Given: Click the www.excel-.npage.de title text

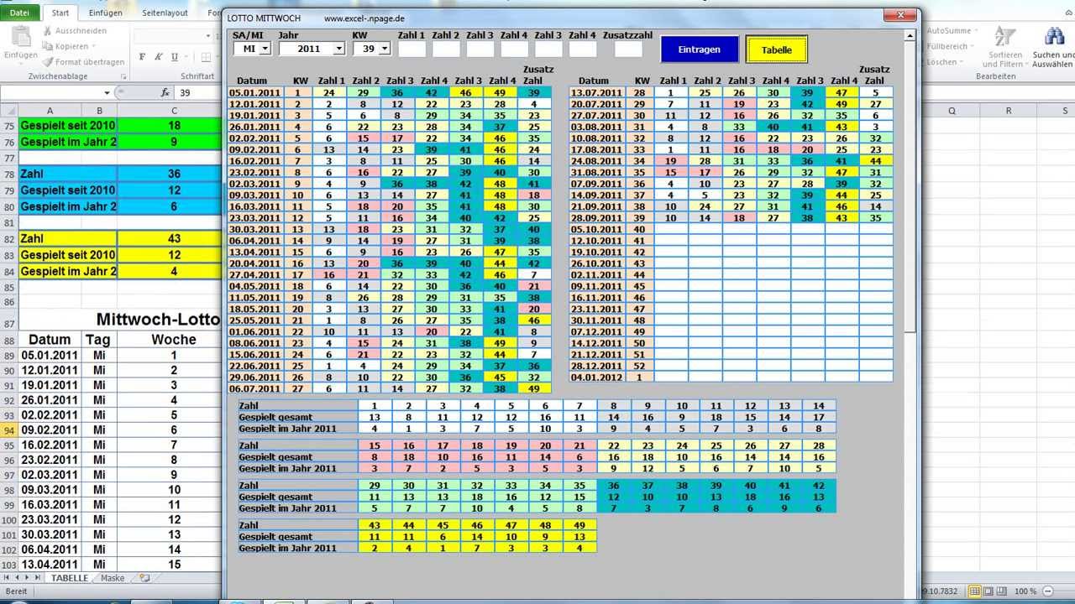Looking at the screenshot, I should coord(364,18).
